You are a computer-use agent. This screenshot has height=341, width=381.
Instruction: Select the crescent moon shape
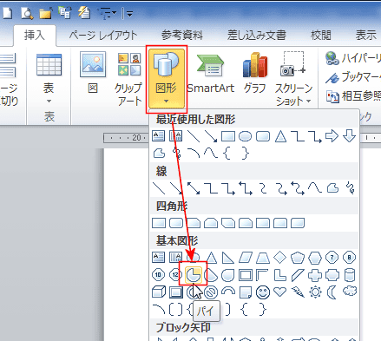(332, 292)
